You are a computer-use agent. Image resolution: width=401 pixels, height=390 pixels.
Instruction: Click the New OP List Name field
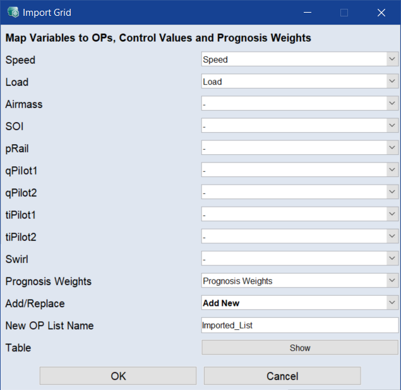[x=299, y=326]
